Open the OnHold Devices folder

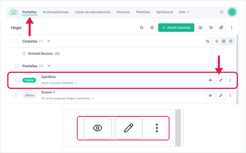point(41,54)
